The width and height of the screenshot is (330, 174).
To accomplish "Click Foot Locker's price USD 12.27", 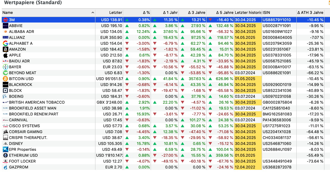I will pos(111,161).
